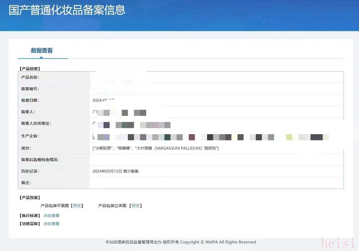Select the 数据查看 tab
359x251 pixels.
pyautogui.click(x=42, y=50)
